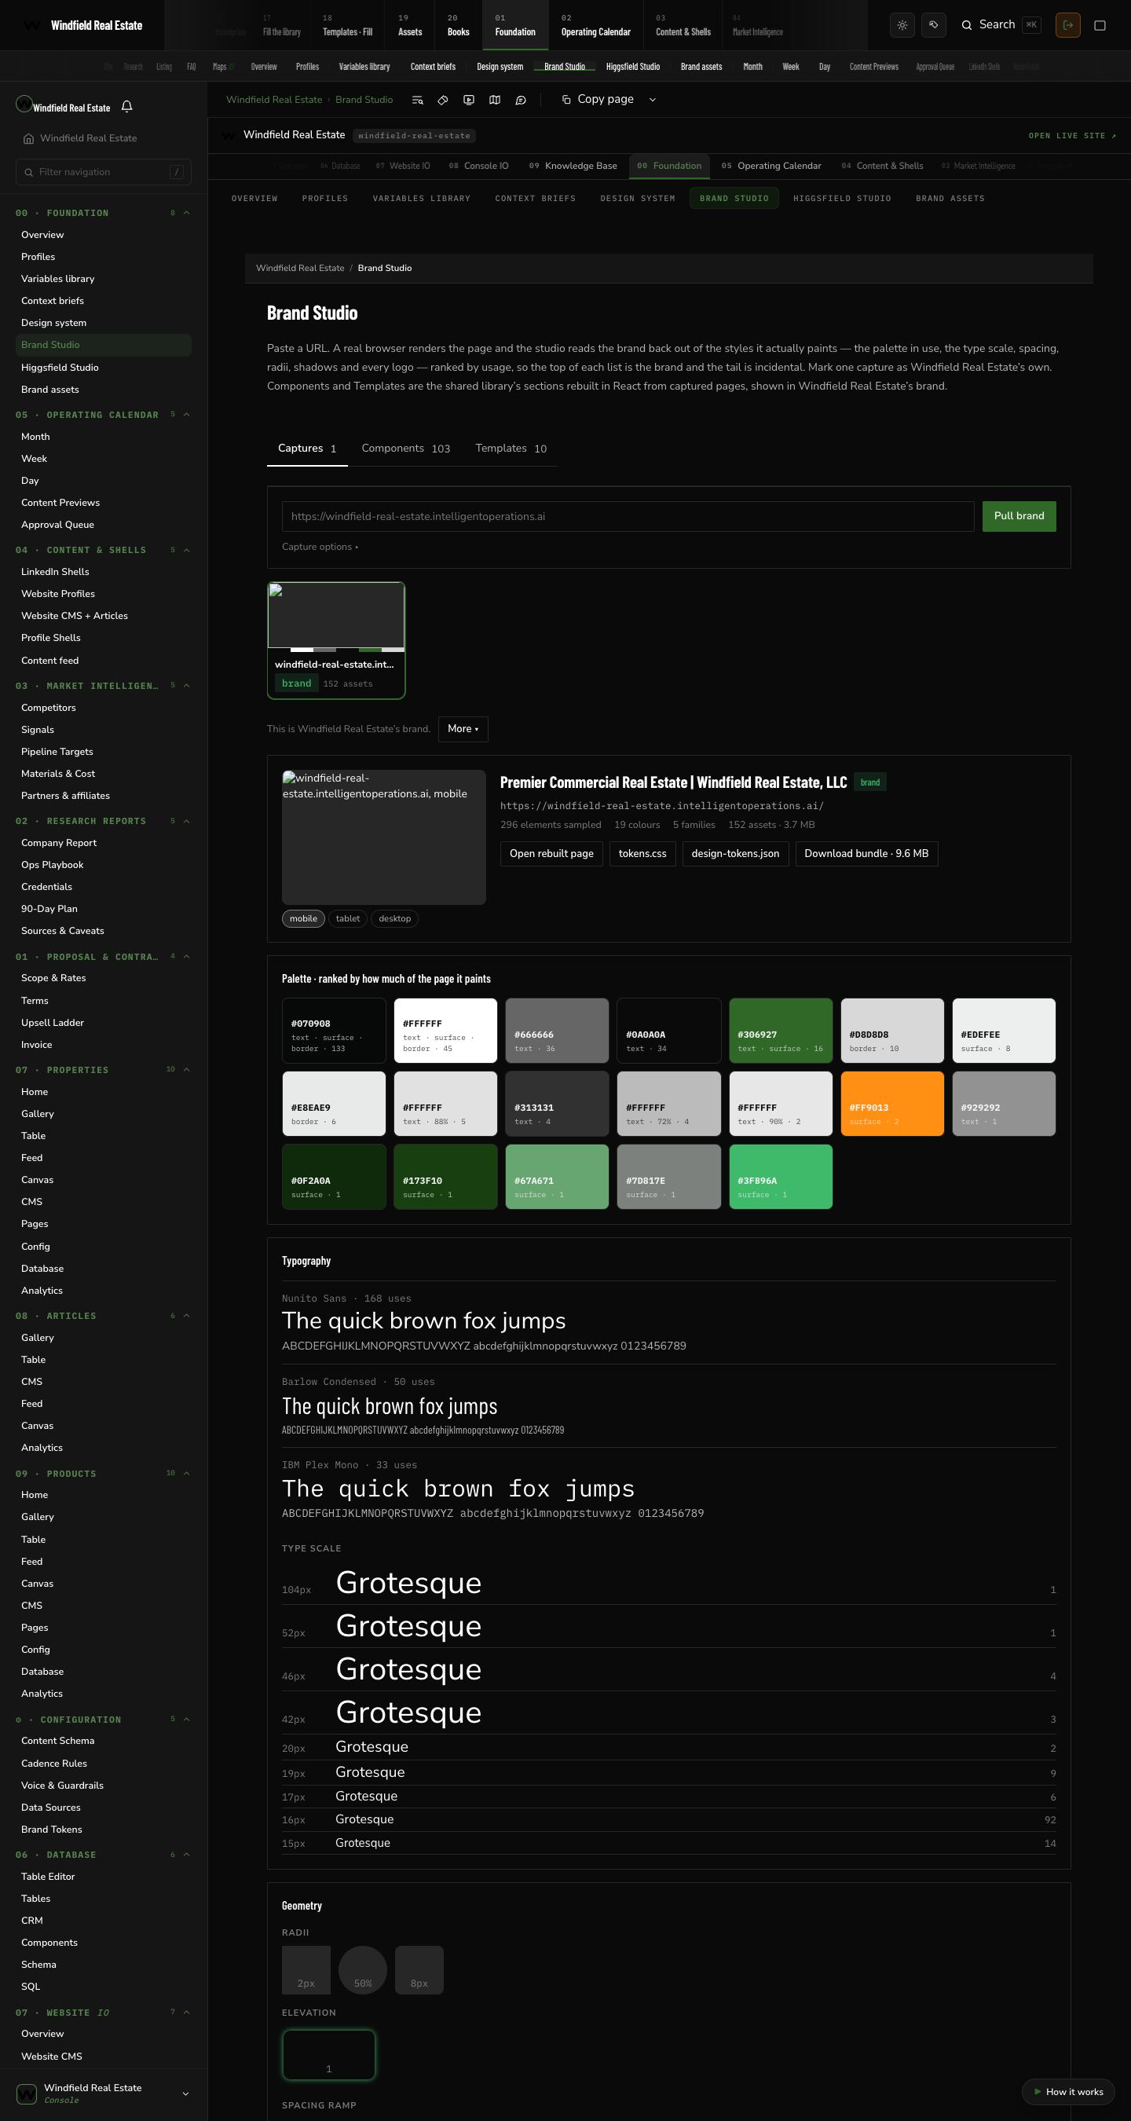This screenshot has height=2121, width=1131.
Task: Click the eraser/tag icon in page toolbar
Action: tap(443, 100)
